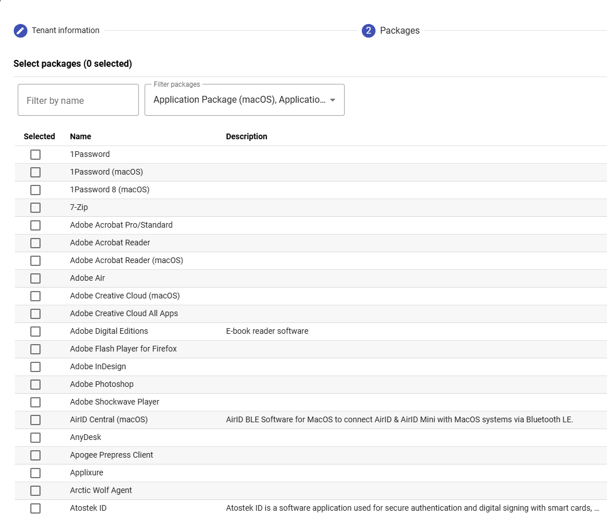The image size is (607, 517).
Task: Enable the Adobe Acrobat Reader (macOS) checkbox
Action: (x=35, y=261)
